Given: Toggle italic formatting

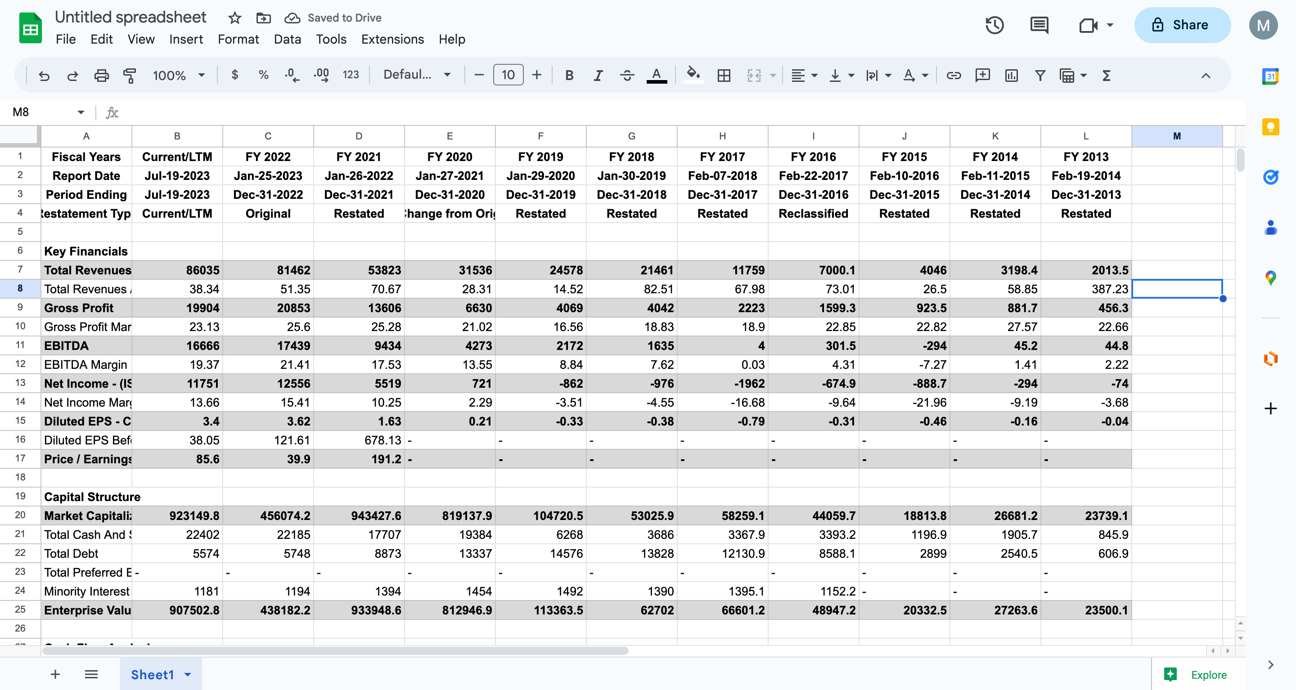Looking at the screenshot, I should pos(598,76).
